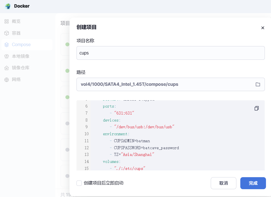This screenshot has width=271, height=197.
Task: Click the 本地镜像 disk icon
Action: 7,56
